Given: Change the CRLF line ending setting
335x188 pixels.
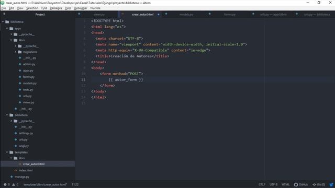Looking at the screenshot, I should click(x=262, y=184).
